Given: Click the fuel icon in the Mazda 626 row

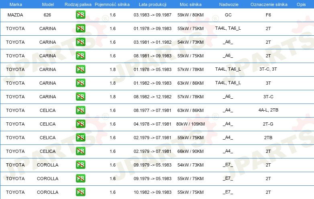Looking at the screenshot, I should pos(80,15).
